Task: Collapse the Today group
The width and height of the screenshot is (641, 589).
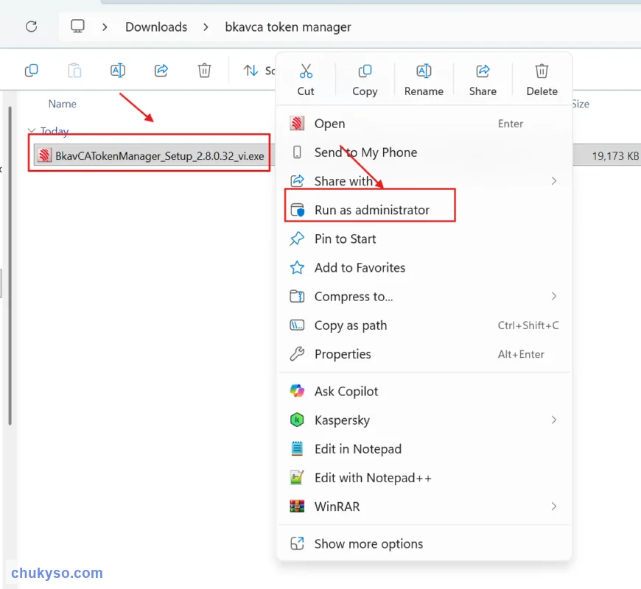Action: (x=32, y=131)
